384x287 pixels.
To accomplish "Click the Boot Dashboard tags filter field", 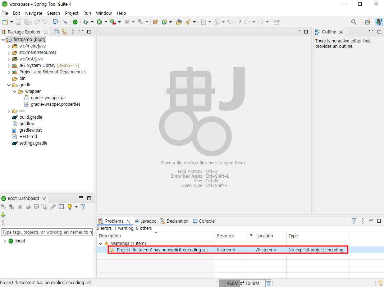I will click(47, 232).
